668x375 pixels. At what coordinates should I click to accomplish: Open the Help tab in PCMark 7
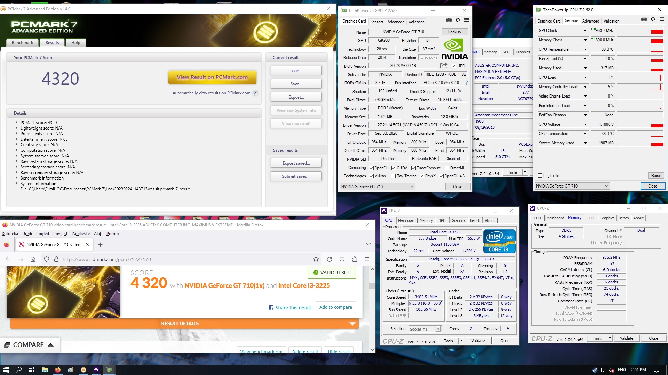point(76,43)
